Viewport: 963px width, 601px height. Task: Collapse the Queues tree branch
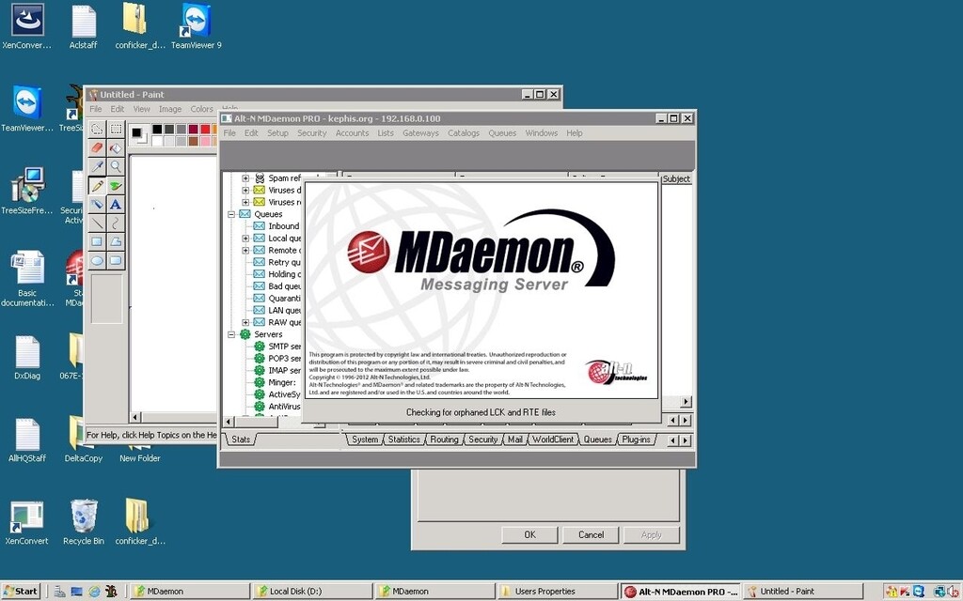(230, 214)
